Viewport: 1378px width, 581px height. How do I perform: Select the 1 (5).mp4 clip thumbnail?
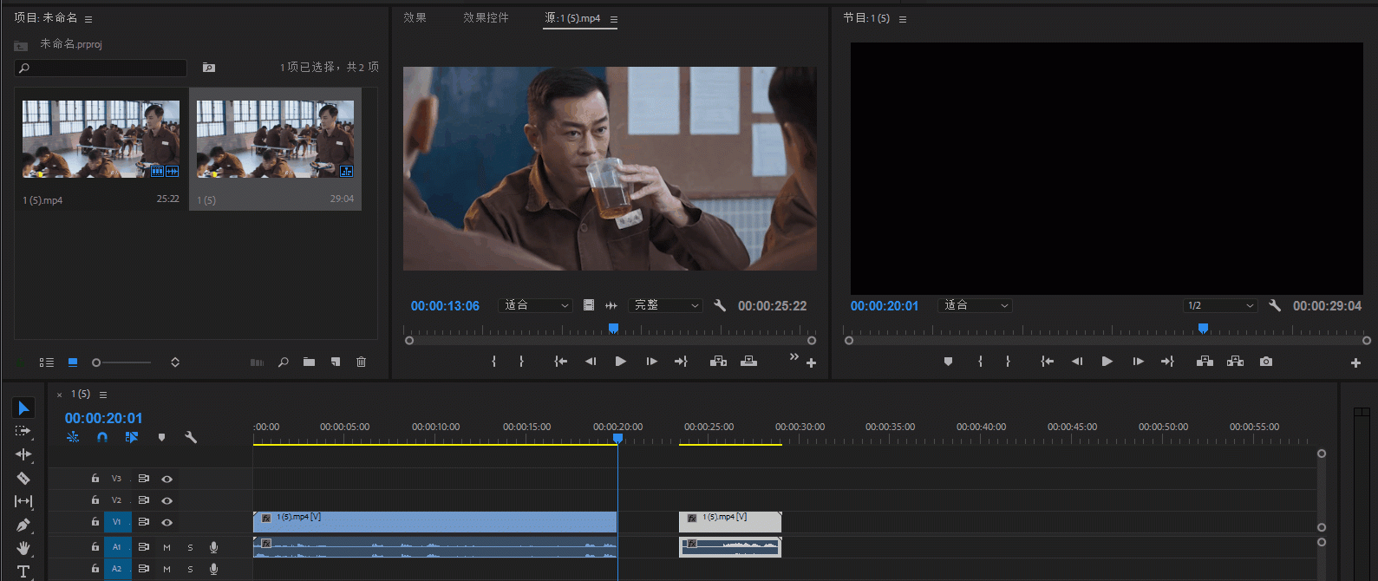(x=101, y=139)
